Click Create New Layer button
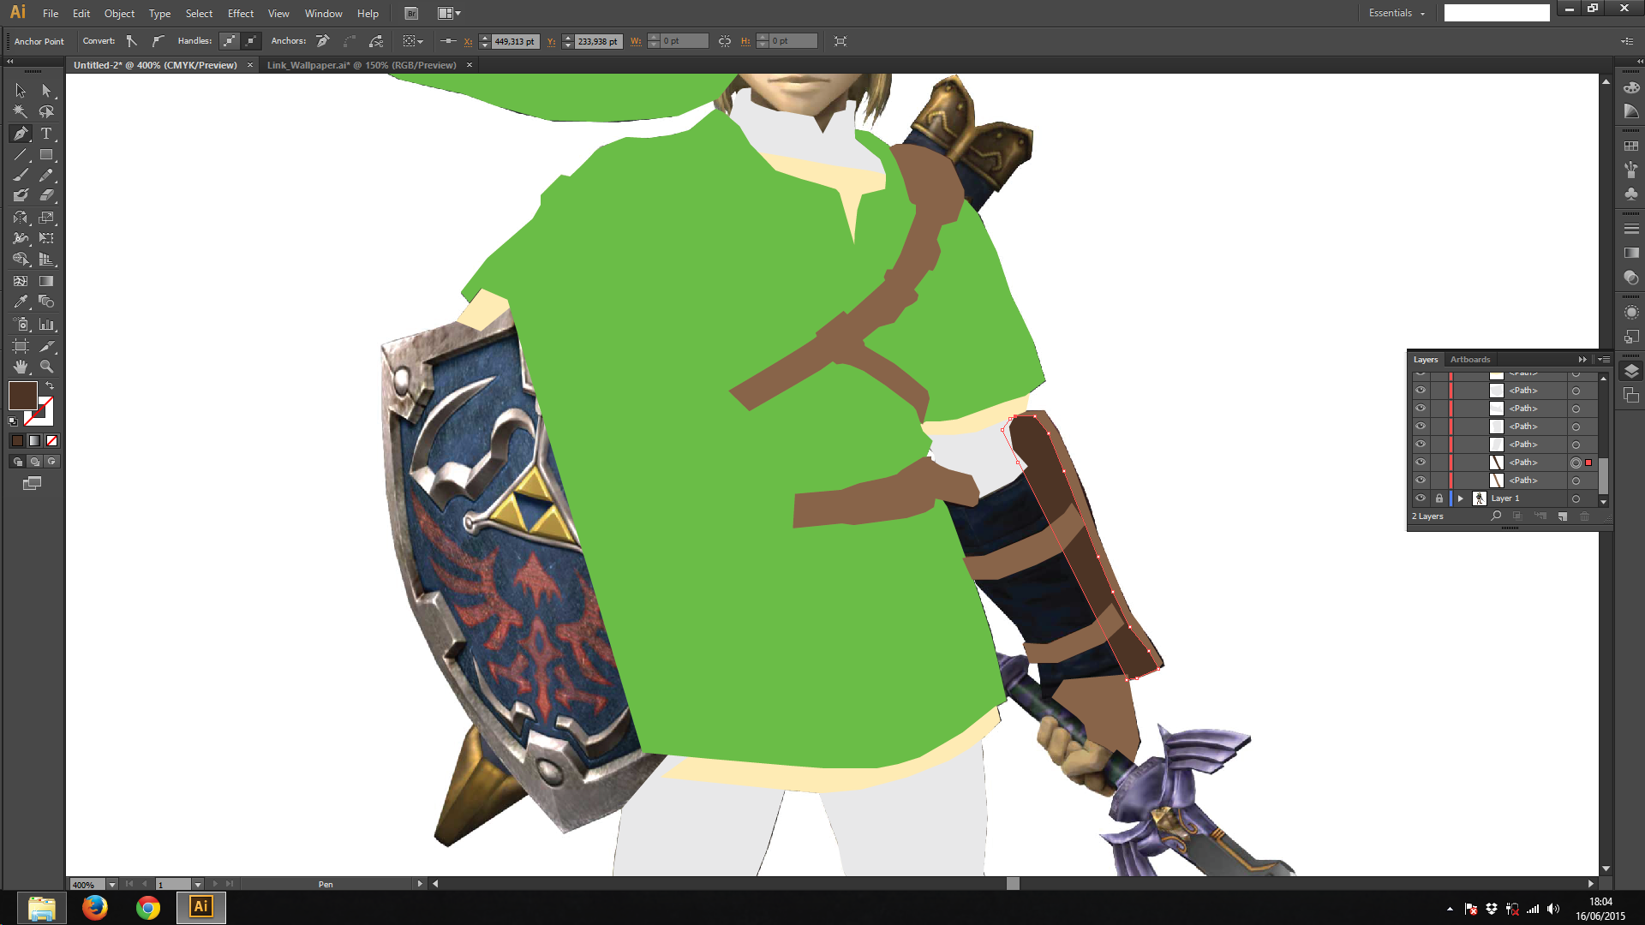1645x925 pixels. pos(1562,516)
